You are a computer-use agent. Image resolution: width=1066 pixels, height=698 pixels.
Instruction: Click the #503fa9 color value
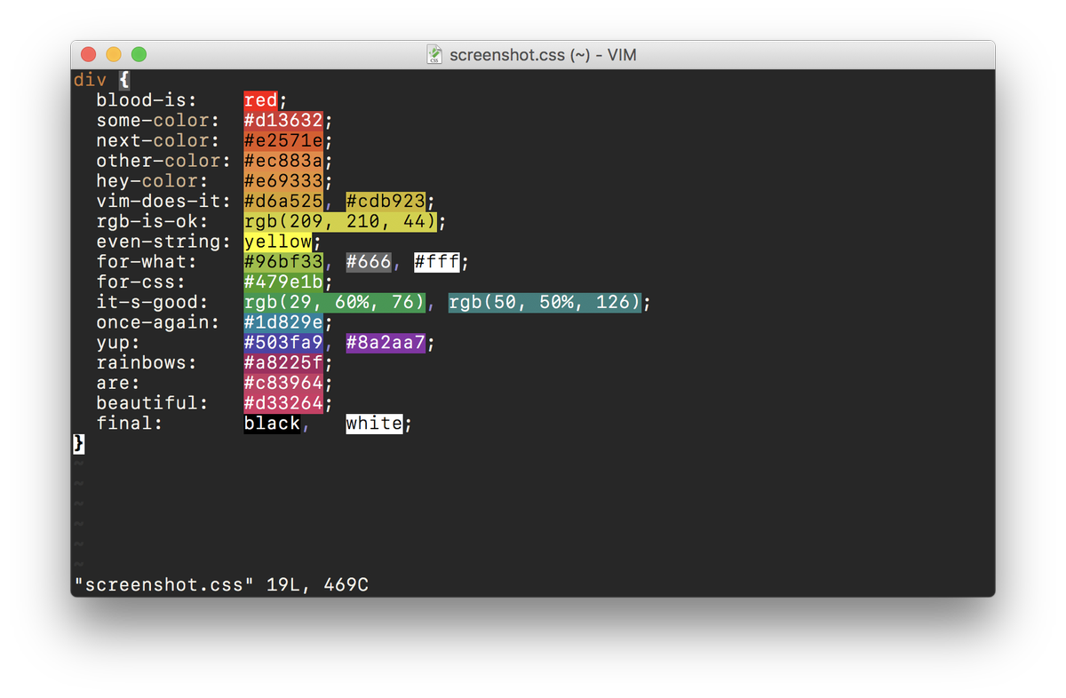pos(283,343)
